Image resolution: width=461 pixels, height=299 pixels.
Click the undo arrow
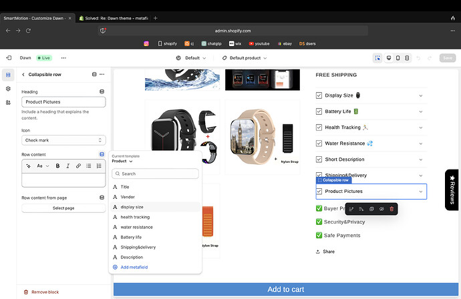[418, 58]
